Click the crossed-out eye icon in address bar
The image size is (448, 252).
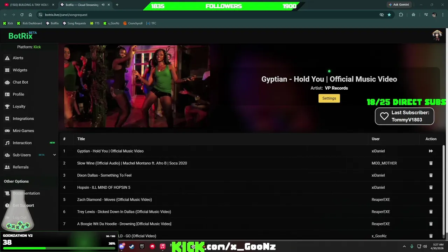point(381,15)
